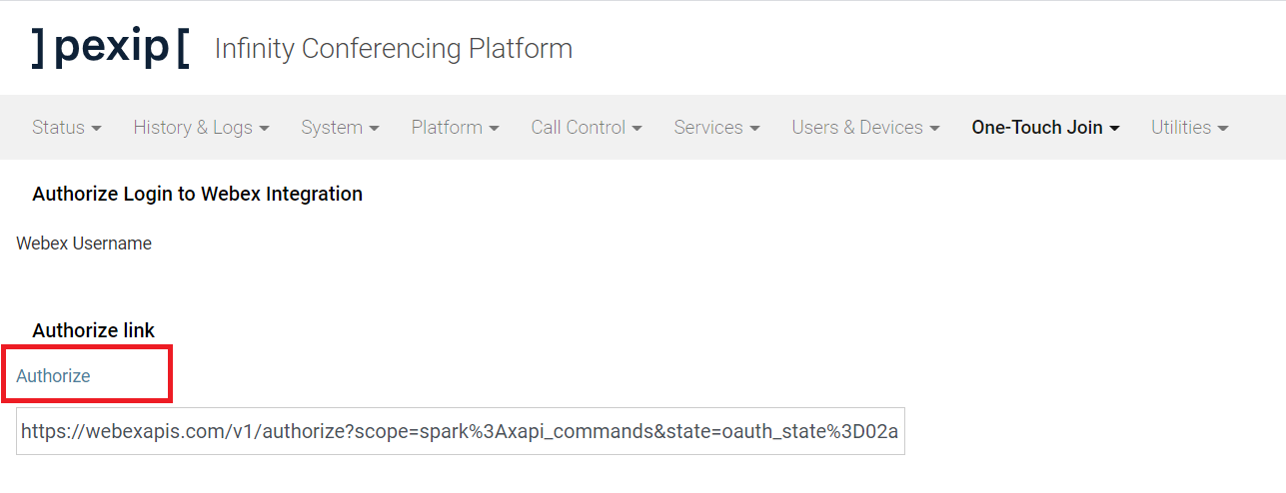Image resolution: width=1286 pixels, height=493 pixels.
Task: Click the Authorize link
Action: pos(53,376)
